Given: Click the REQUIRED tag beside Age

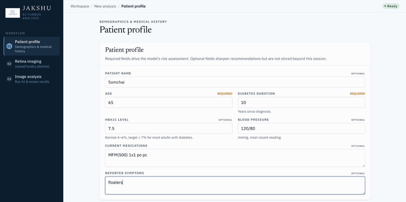Looking at the screenshot, I should pyautogui.click(x=225, y=94).
